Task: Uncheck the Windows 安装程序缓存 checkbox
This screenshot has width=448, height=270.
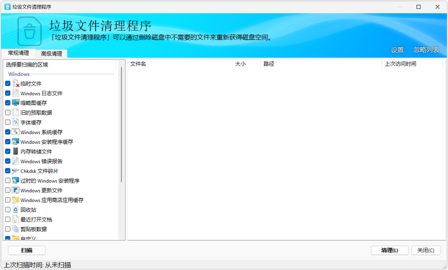Action: coord(8,142)
